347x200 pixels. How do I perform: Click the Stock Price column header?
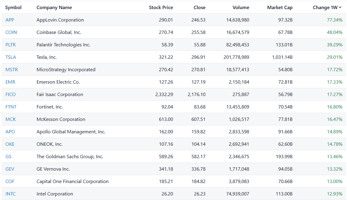(161, 8)
